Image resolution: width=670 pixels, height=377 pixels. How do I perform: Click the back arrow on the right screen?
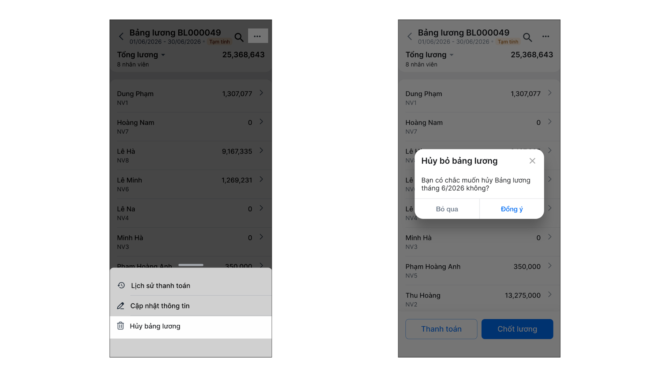coord(410,36)
